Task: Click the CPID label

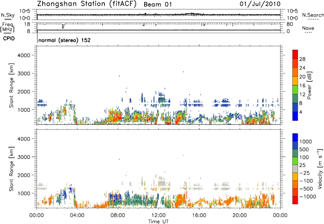Action: click(x=9, y=38)
